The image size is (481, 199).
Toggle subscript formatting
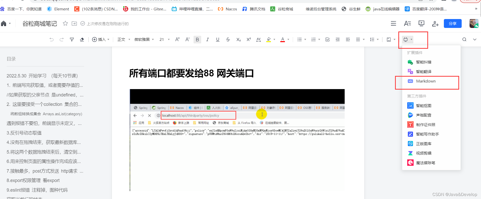point(238,39)
